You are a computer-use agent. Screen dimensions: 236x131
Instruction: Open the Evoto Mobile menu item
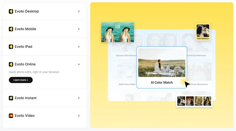click(45, 29)
